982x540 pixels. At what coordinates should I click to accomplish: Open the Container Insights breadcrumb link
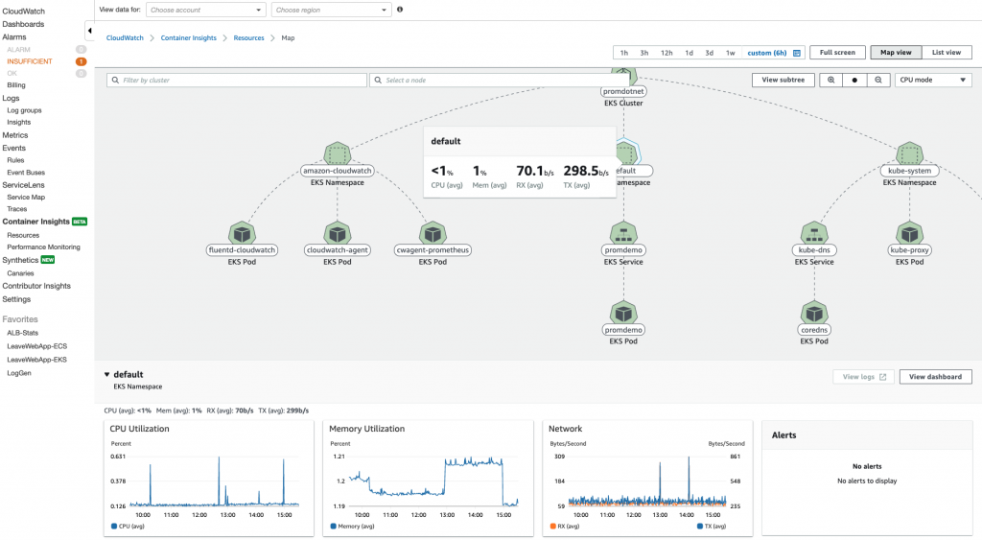189,38
